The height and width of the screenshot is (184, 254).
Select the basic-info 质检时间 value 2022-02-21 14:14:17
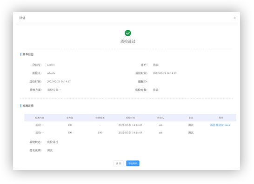click(165, 73)
